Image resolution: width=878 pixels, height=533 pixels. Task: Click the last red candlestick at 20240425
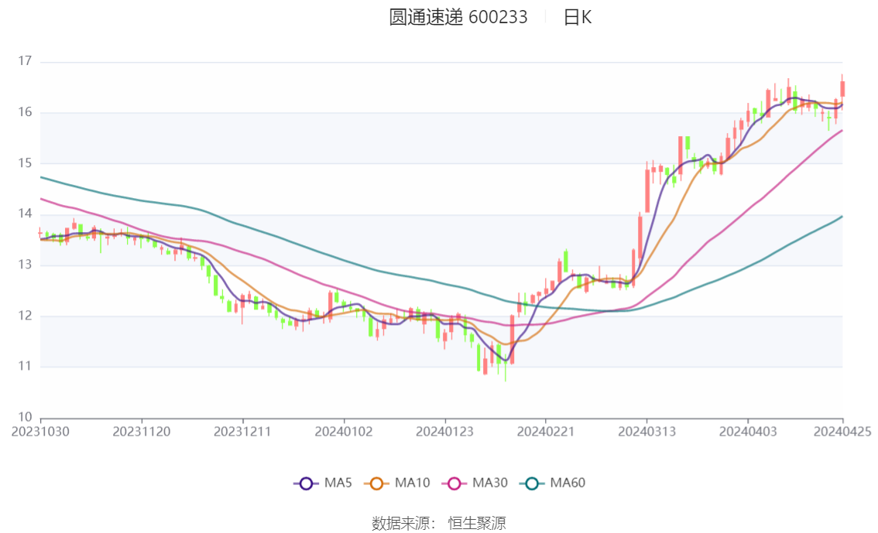(842, 88)
